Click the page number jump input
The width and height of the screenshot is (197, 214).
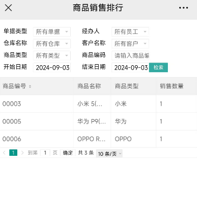45,153
